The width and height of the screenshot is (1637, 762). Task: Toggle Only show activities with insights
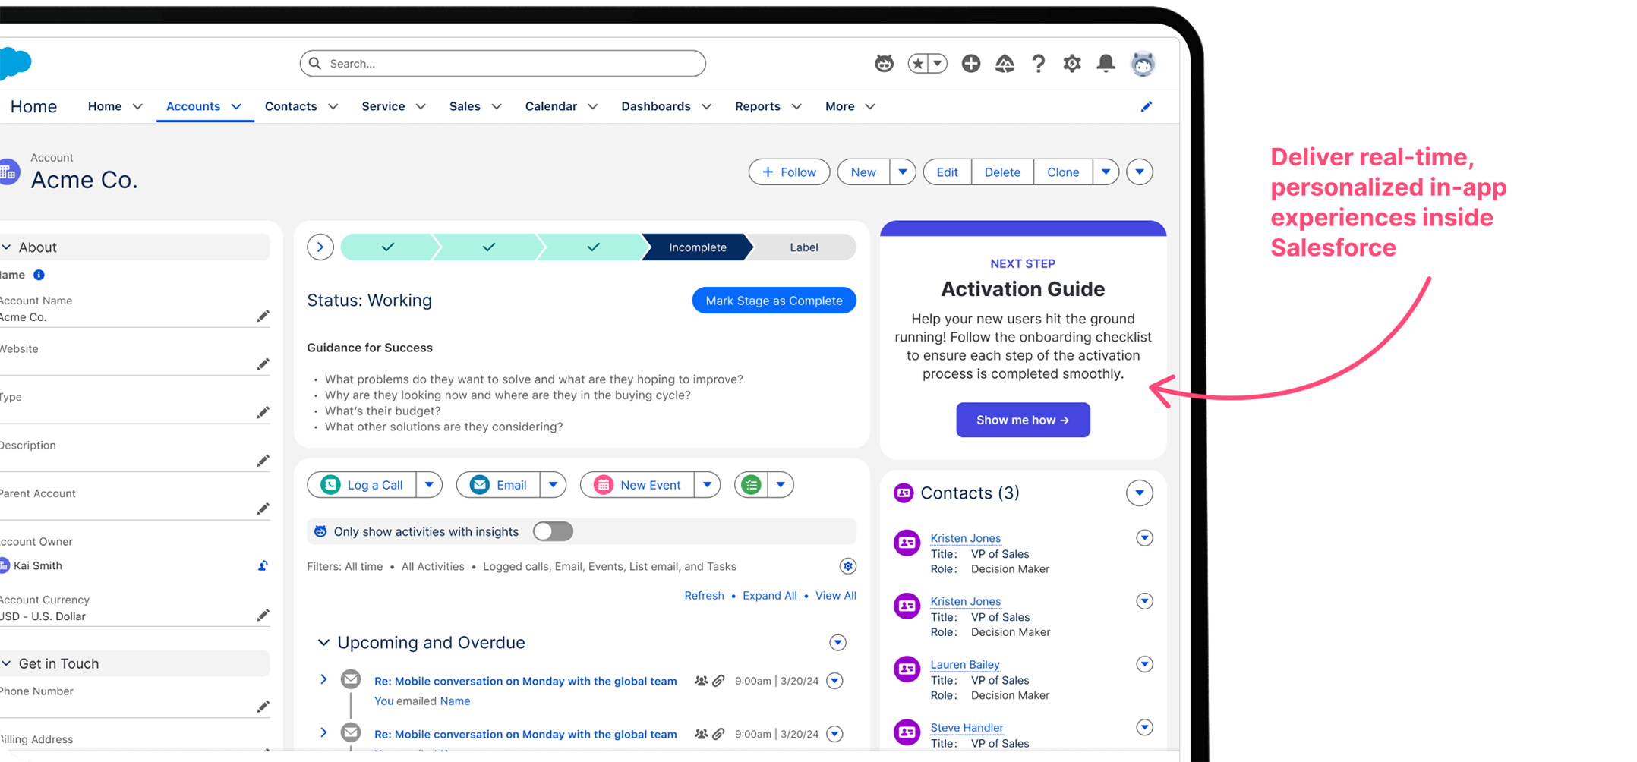(553, 531)
